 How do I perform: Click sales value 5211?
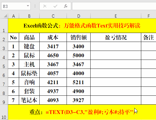(79, 82)
